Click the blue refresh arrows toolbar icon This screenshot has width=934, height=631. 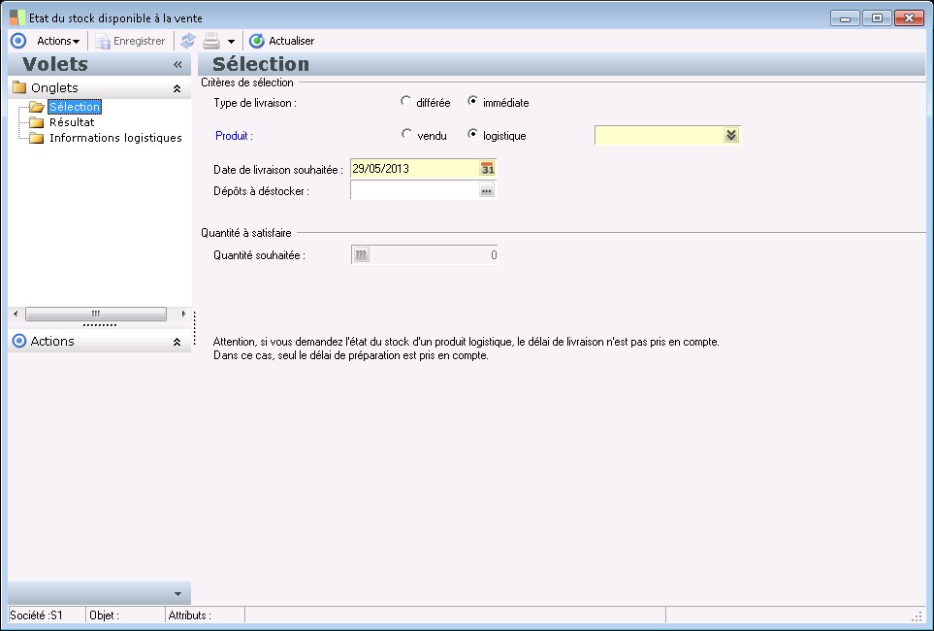(187, 41)
